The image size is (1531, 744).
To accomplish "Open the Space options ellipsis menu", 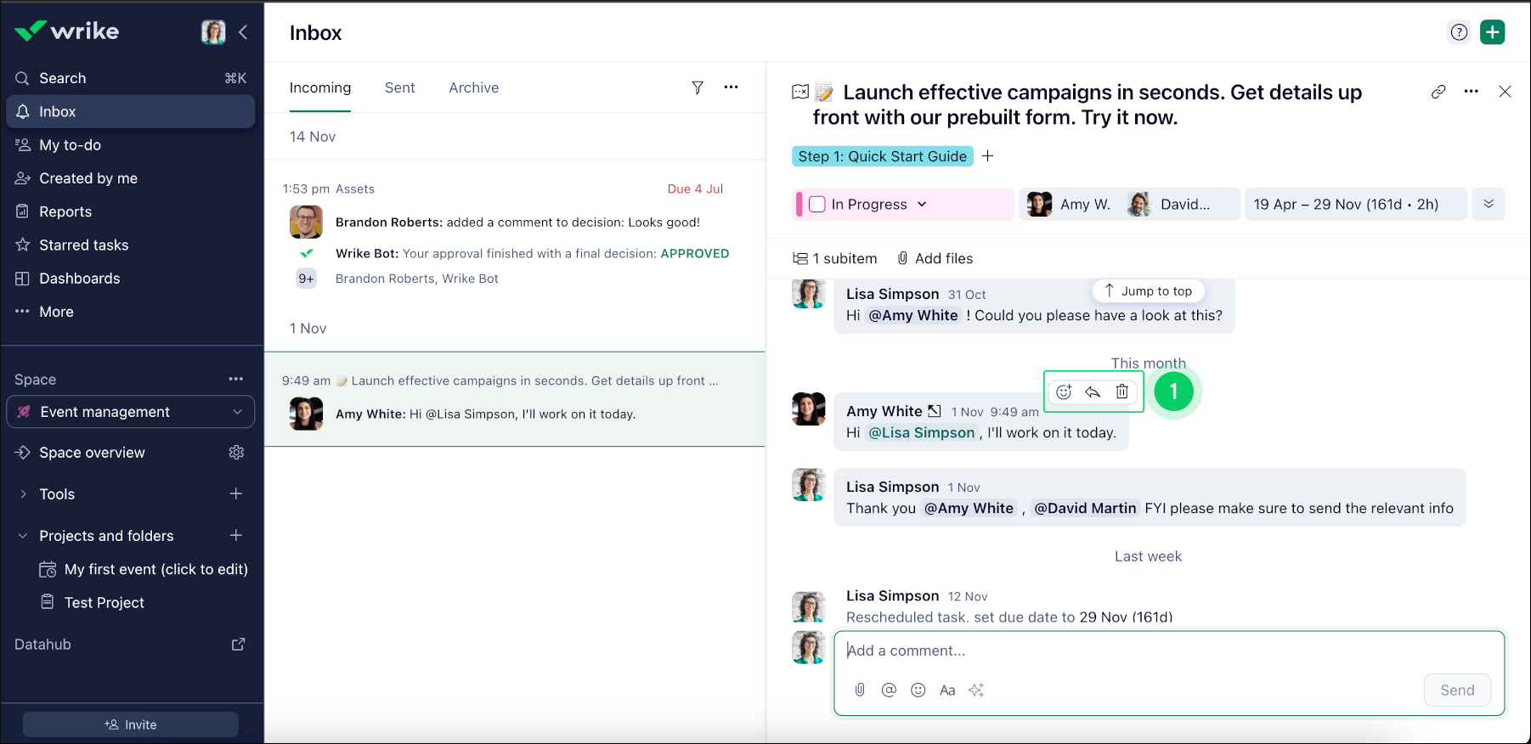I will [236, 379].
